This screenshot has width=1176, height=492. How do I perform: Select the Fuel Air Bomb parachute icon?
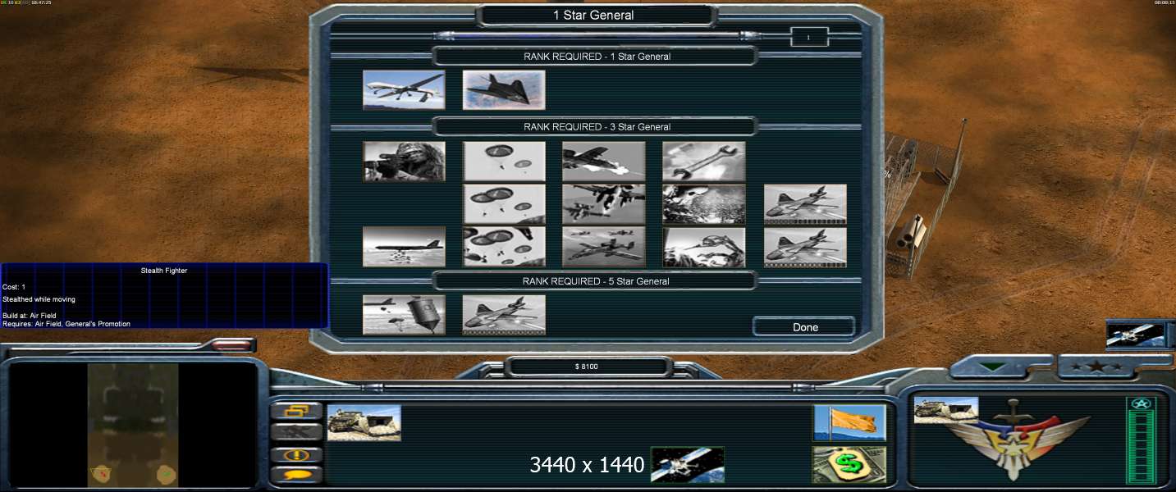tap(404, 315)
